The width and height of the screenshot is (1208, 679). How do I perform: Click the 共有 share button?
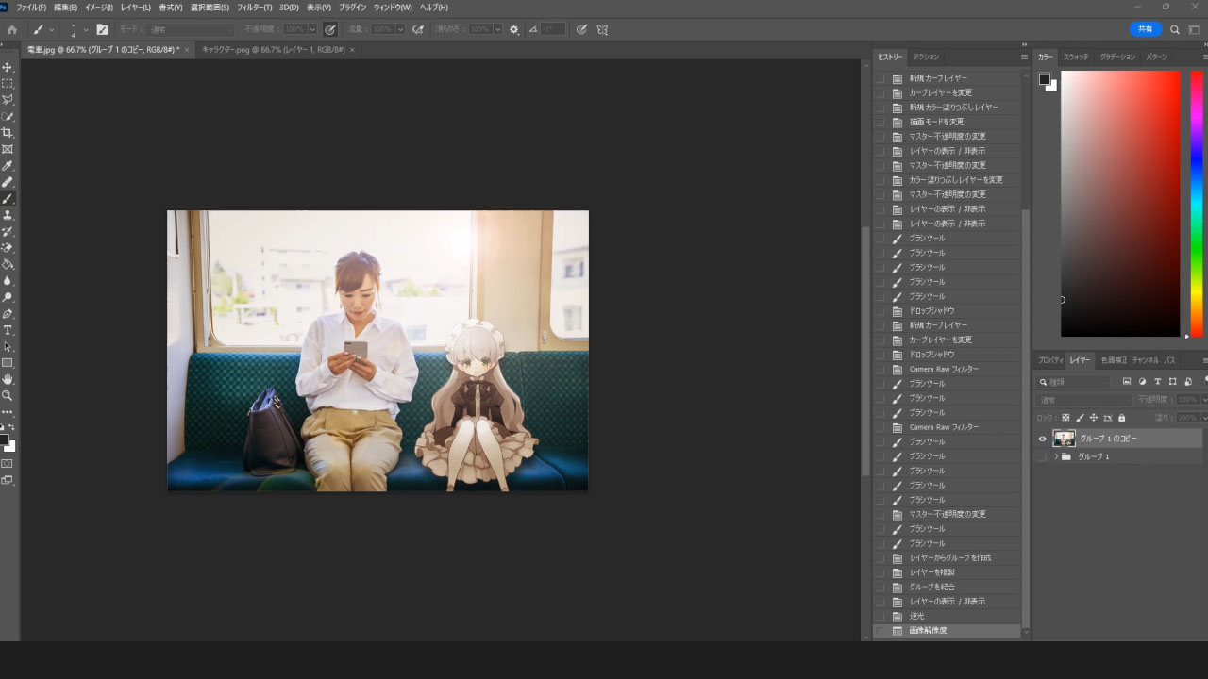1146,29
